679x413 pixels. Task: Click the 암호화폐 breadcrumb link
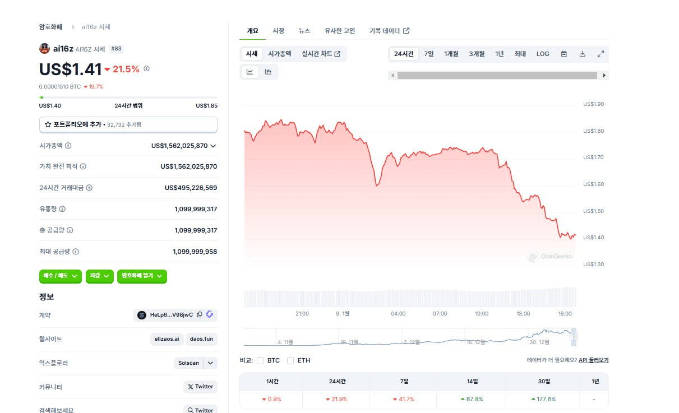(51, 27)
